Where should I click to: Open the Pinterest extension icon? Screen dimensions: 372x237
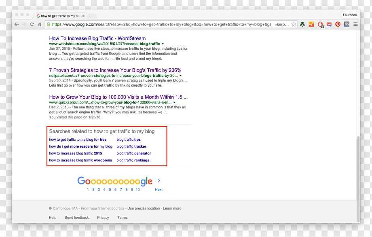point(338,24)
